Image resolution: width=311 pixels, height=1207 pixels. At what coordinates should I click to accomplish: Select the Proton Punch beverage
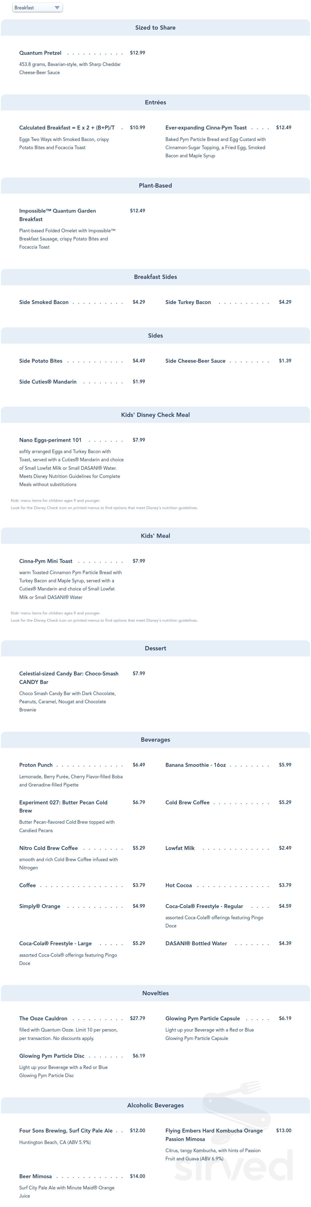pyautogui.click(x=36, y=765)
